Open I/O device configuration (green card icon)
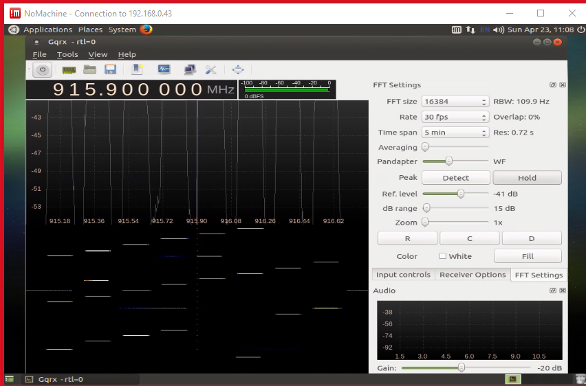The height and width of the screenshot is (386, 586). pos(69,70)
